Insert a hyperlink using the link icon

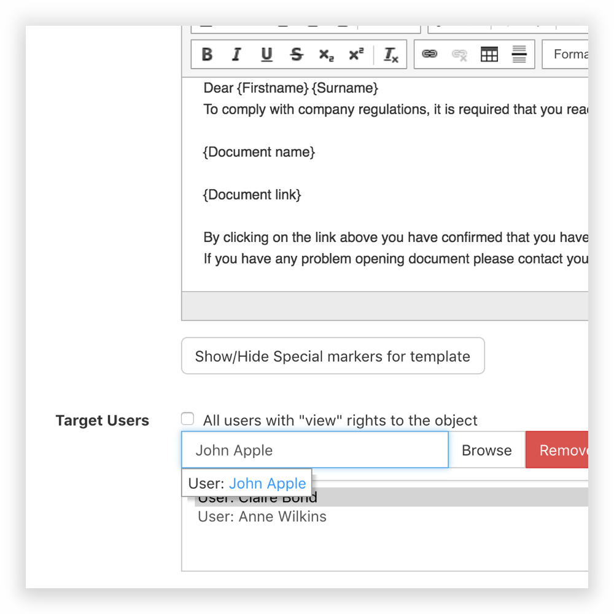pos(430,55)
